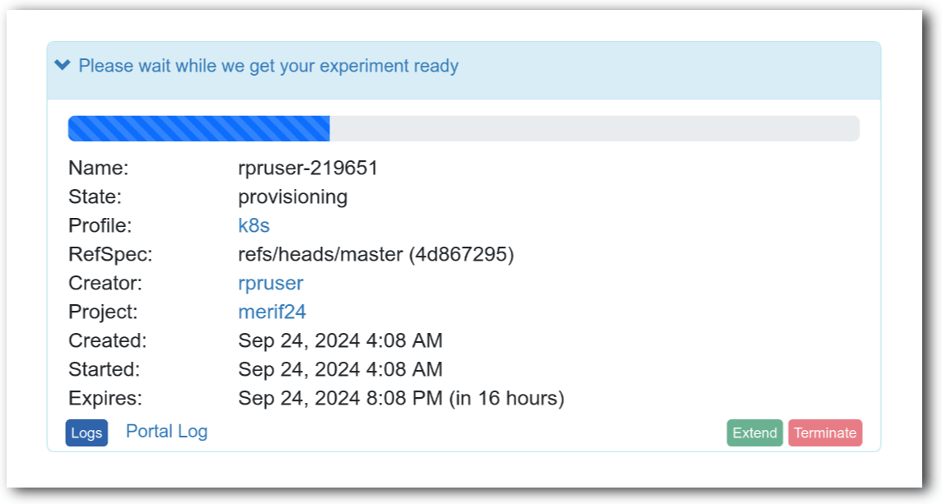
Task: Extend the experiment expiration time
Action: pos(753,432)
